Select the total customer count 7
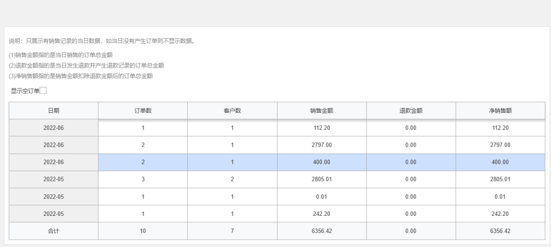Viewport: 551px width, 247px height. pyautogui.click(x=232, y=231)
